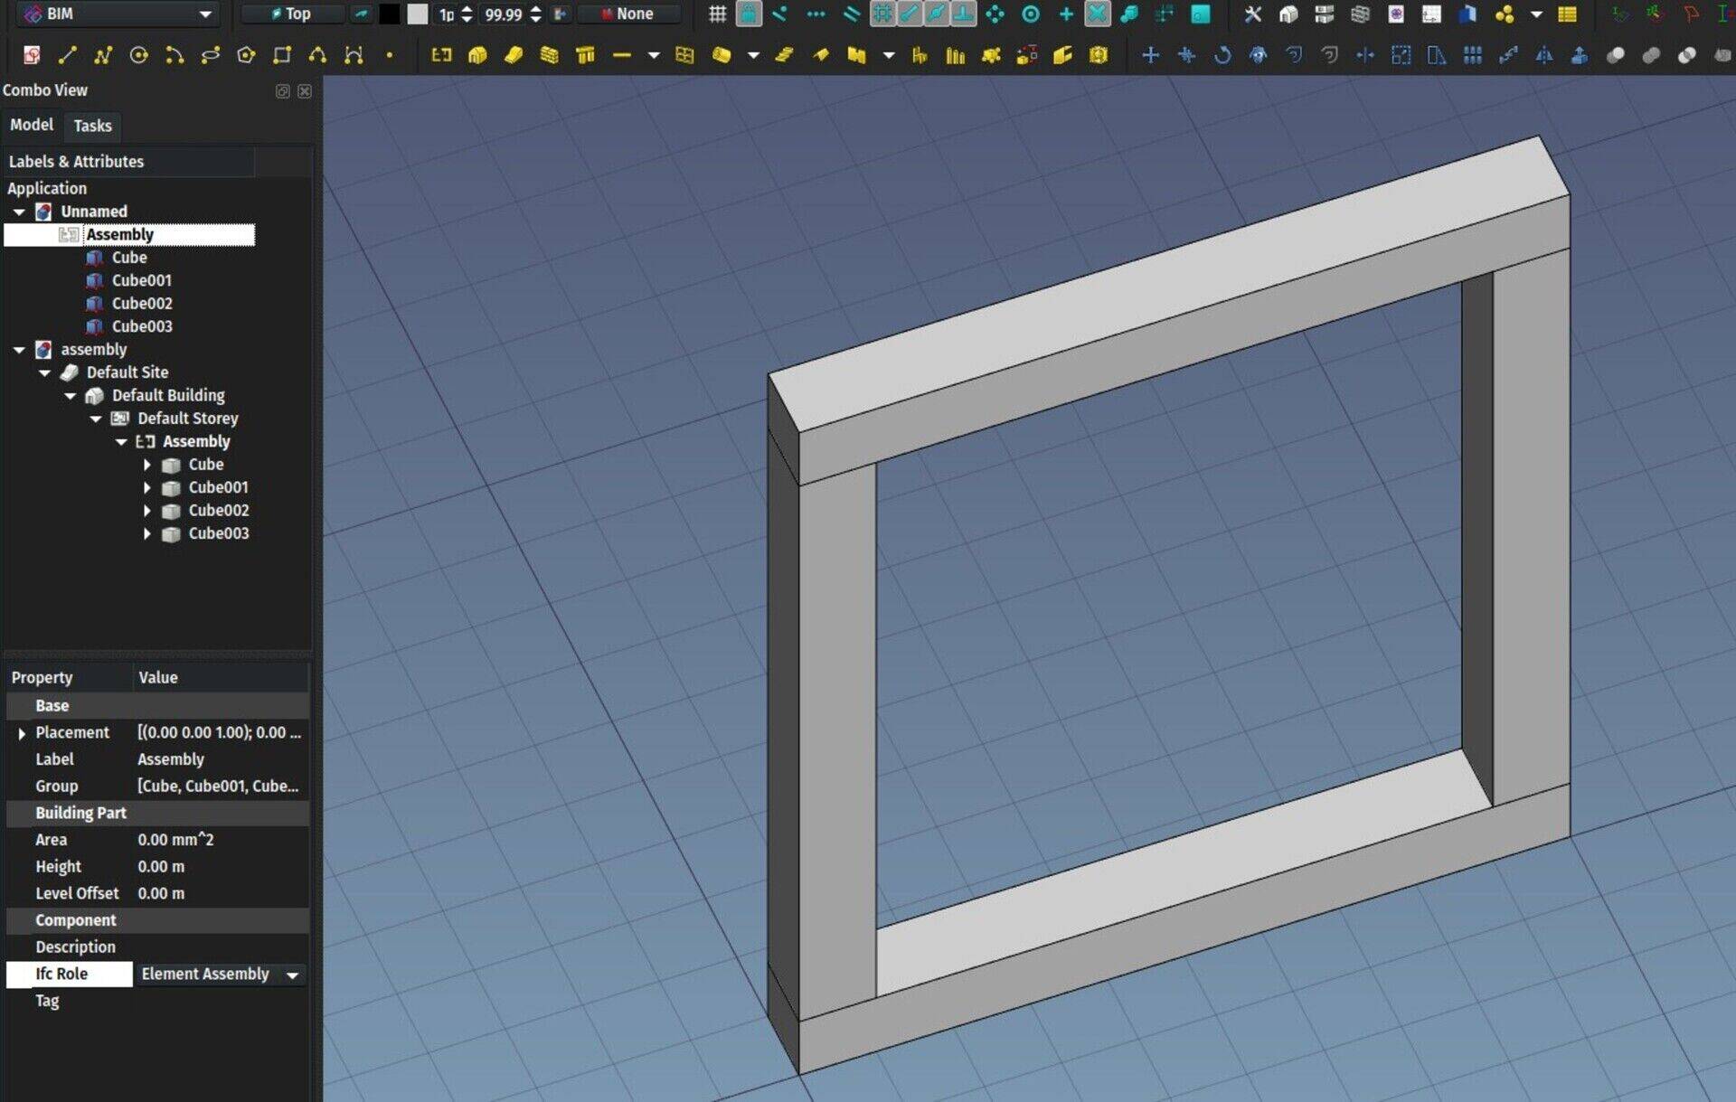Click the Top working plane button

point(291,14)
